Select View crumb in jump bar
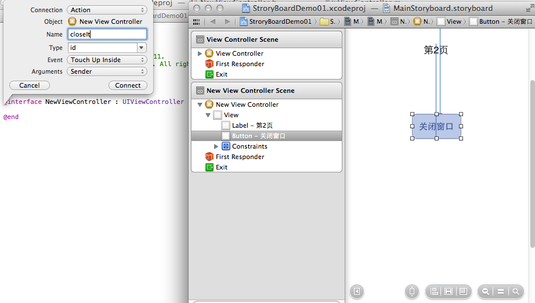This screenshot has height=303, width=535. coord(450,22)
